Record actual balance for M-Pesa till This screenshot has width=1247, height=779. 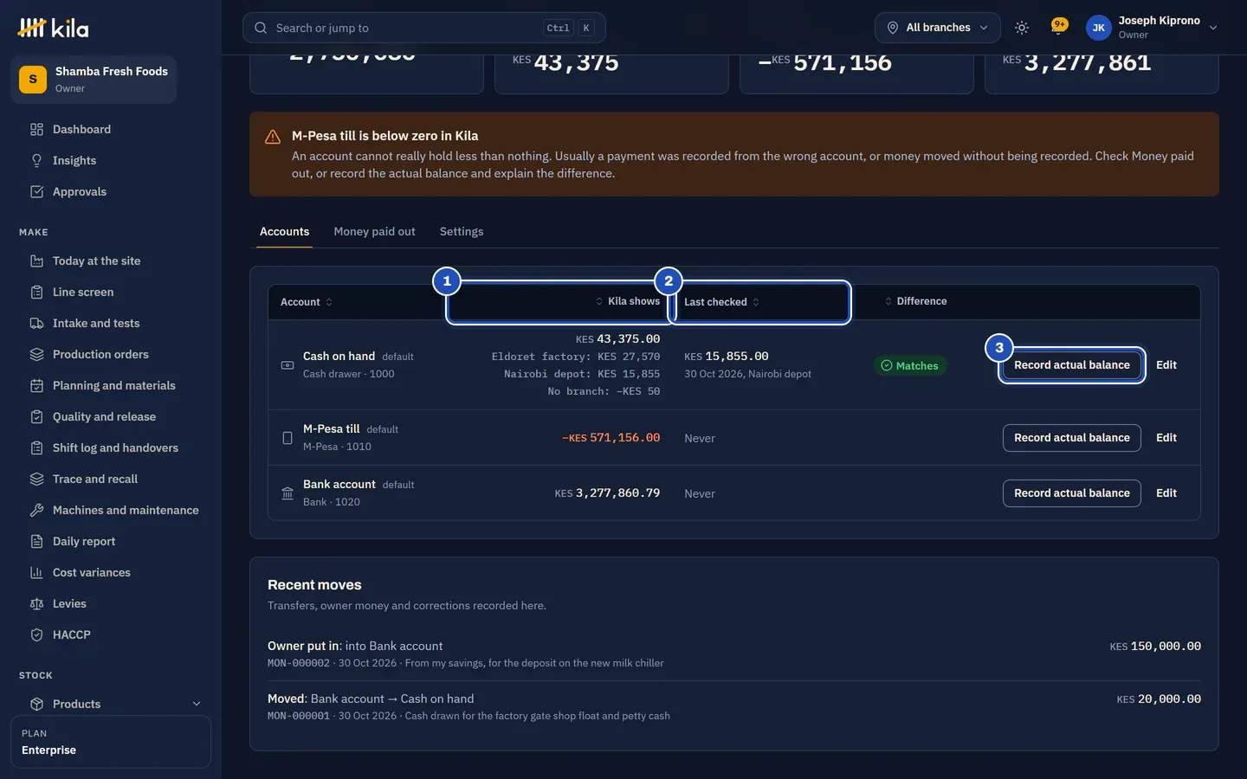tap(1072, 438)
